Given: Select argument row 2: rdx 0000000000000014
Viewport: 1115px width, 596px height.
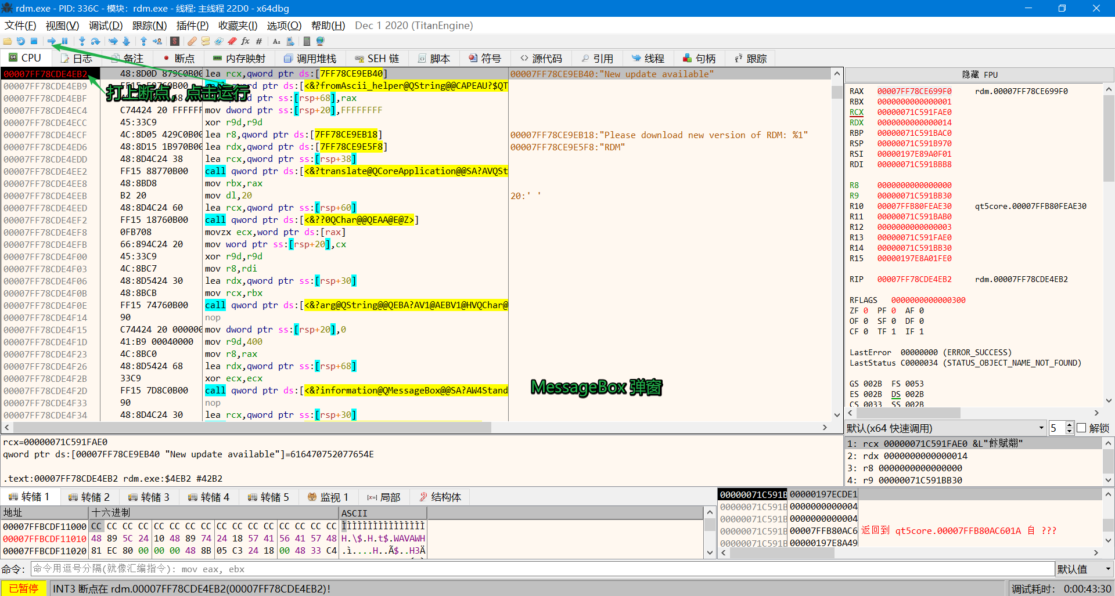Looking at the screenshot, I should click(973, 456).
